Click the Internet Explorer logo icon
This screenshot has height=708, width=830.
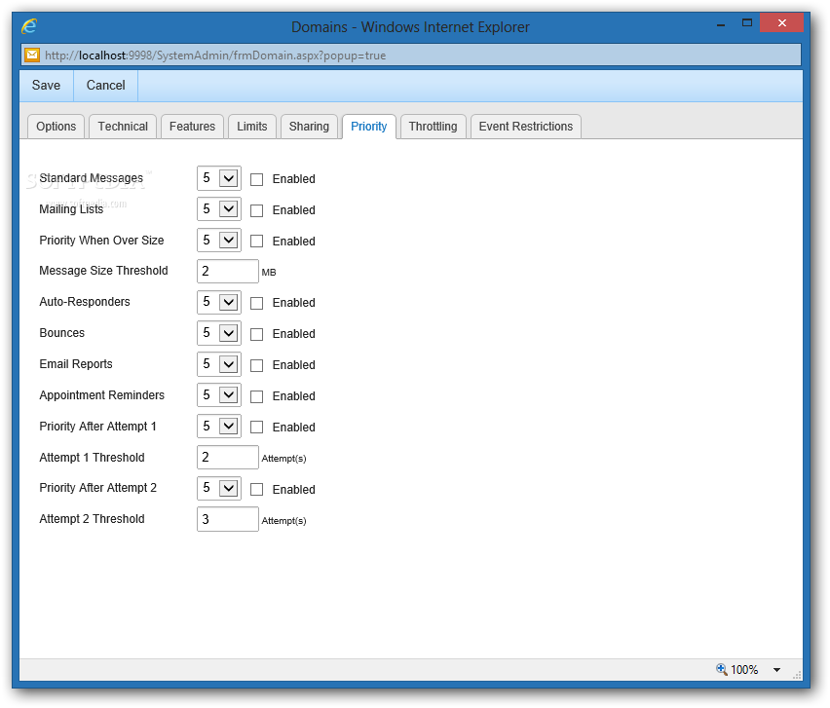coord(29,25)
